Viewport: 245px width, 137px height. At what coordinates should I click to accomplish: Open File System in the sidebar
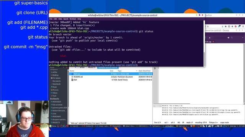56,78
